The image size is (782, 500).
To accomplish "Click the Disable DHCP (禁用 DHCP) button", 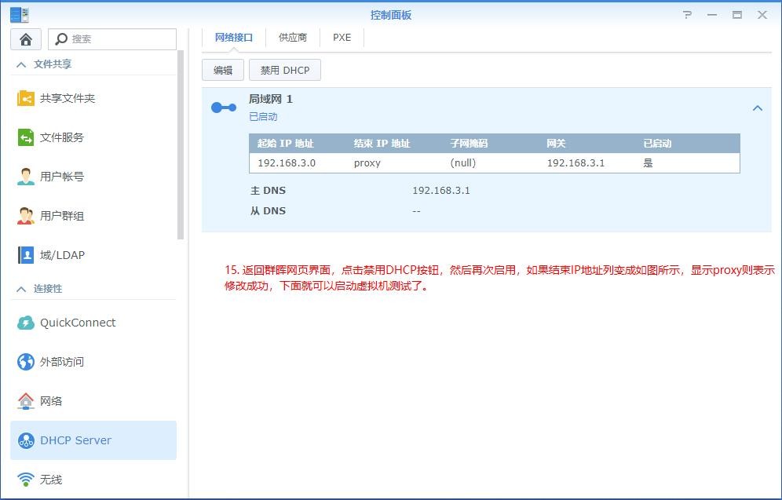I will coord(285,71).
